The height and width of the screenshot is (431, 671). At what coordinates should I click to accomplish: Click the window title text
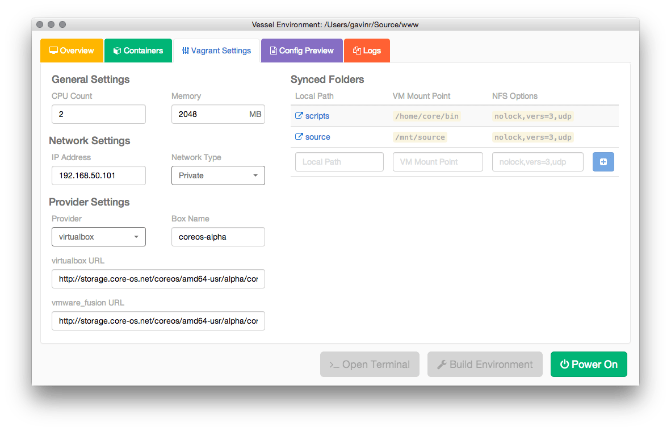point(335,24)
